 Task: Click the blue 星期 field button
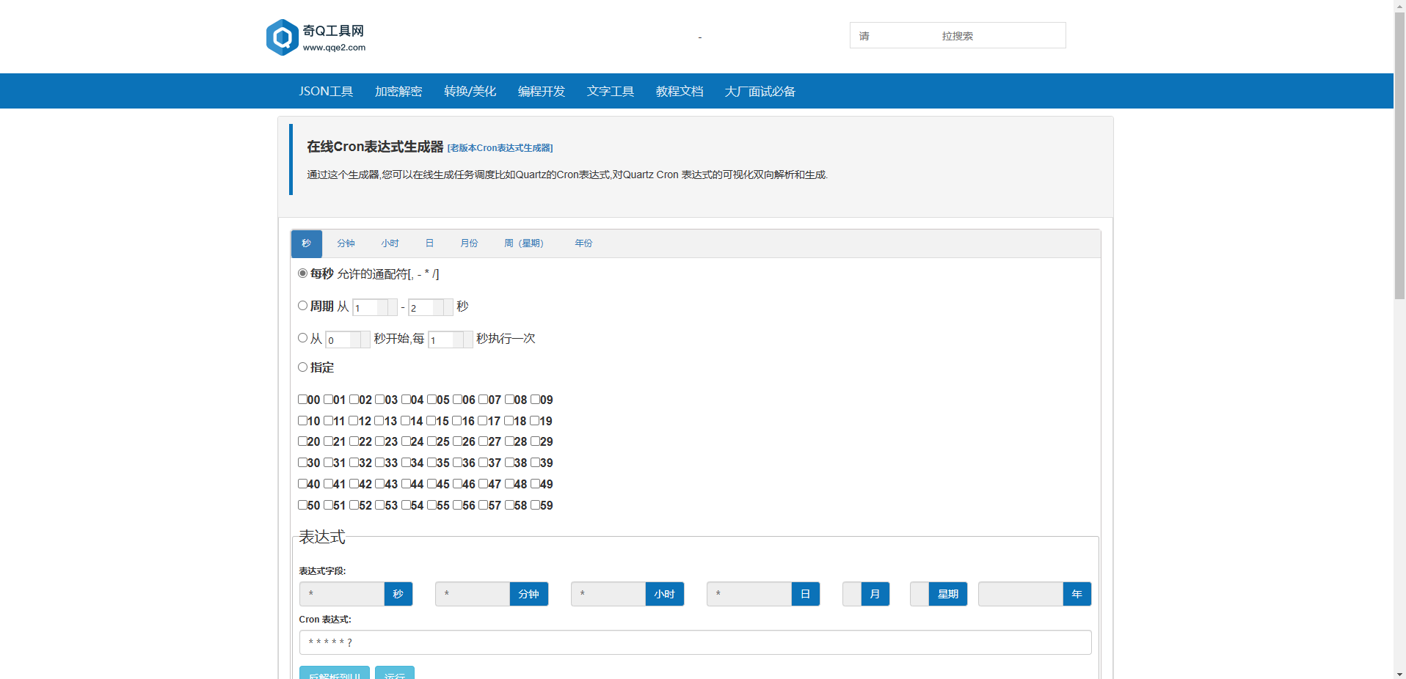tap(949, 594)
